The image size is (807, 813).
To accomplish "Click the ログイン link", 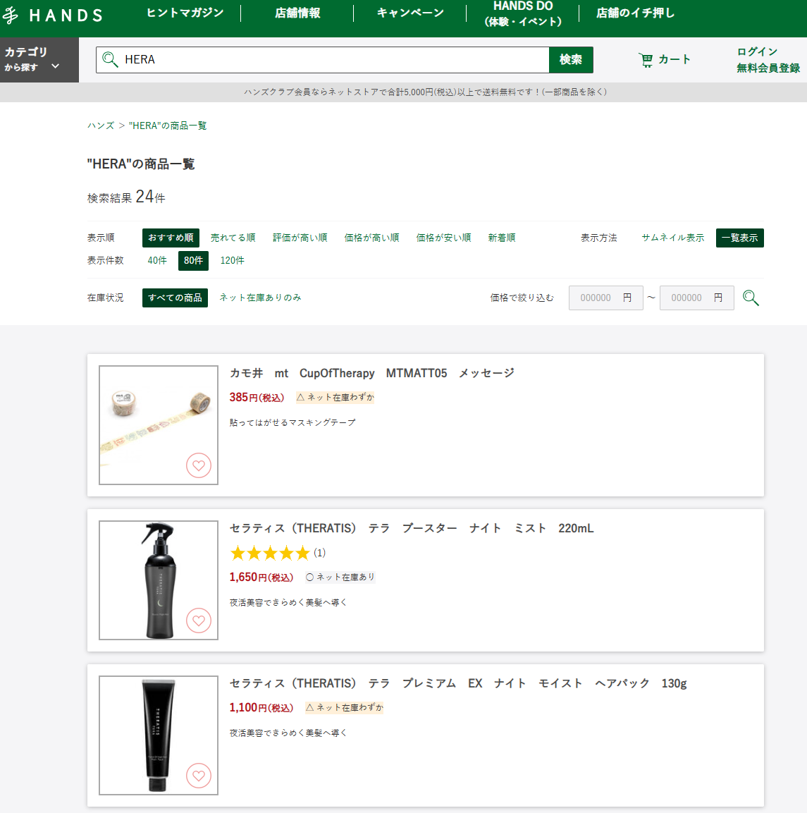I will pyautogui.click(x=757, y=51).
